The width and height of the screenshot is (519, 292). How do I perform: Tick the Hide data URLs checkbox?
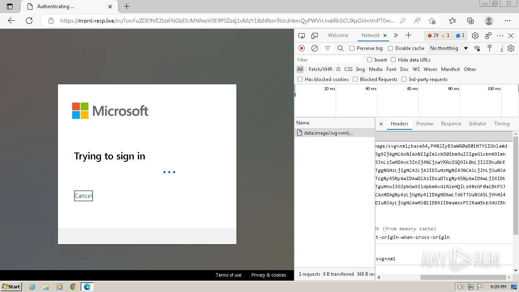393,60
